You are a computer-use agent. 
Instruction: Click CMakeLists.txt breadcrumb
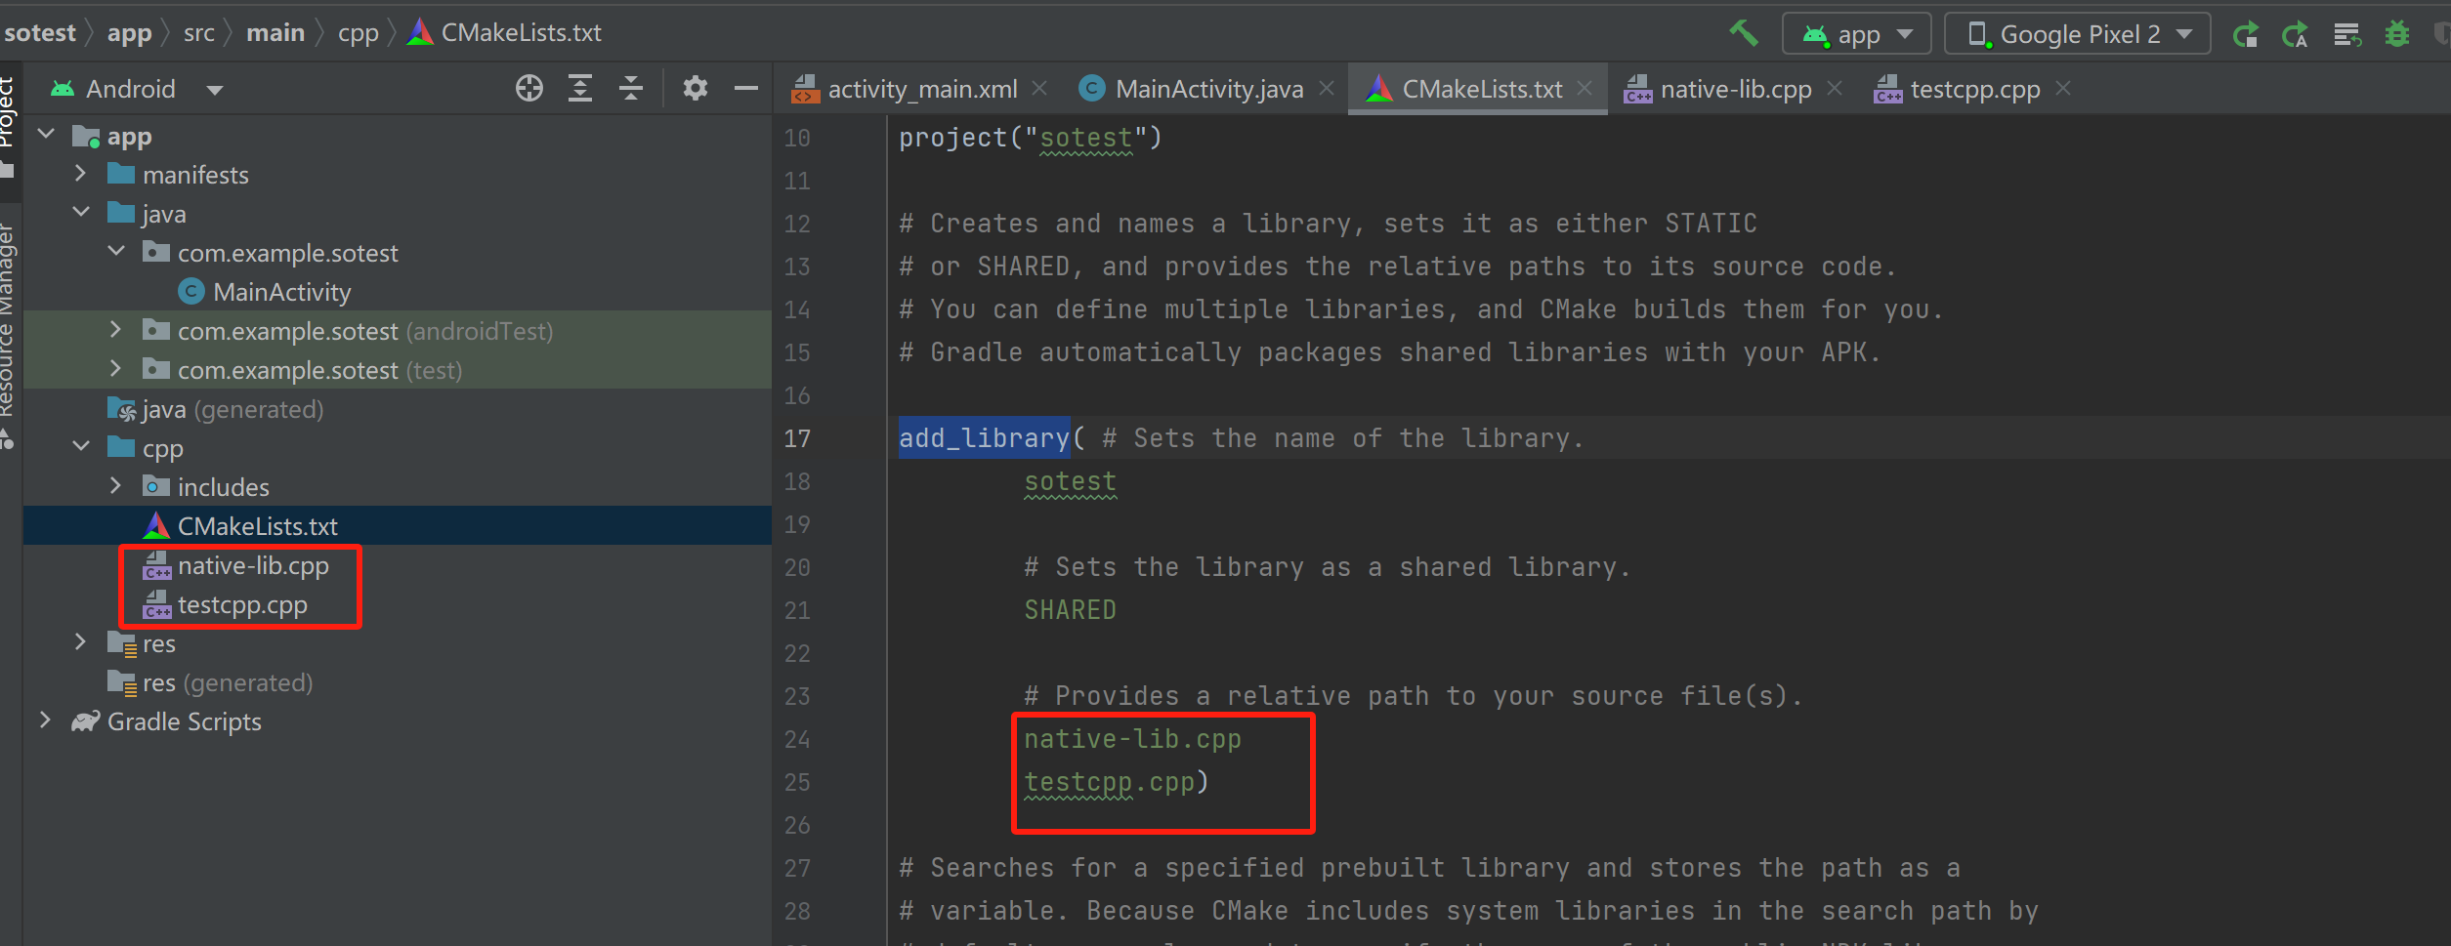tap(504, 33)
